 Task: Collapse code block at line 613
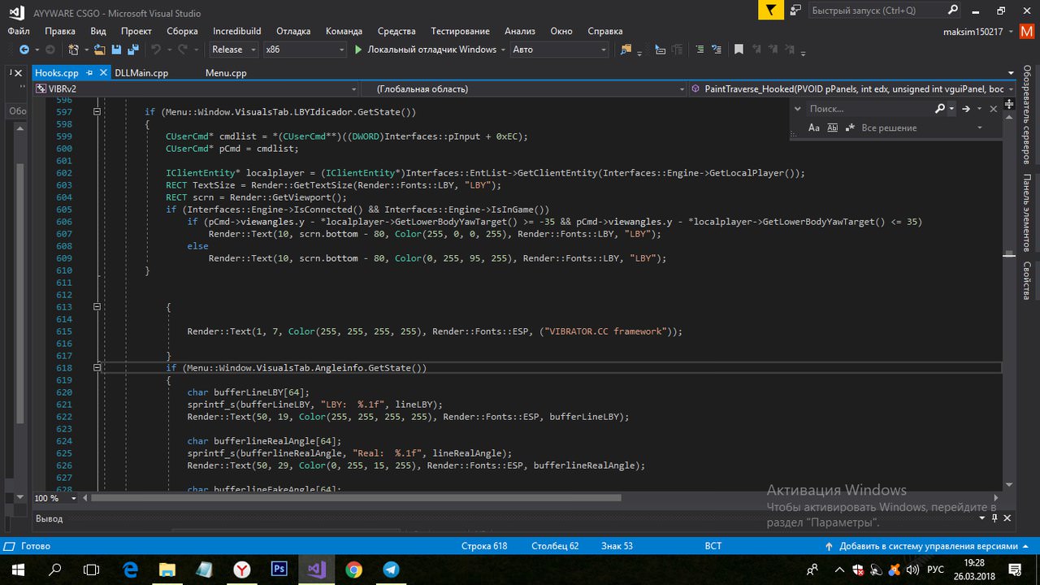tap(97, 307)
